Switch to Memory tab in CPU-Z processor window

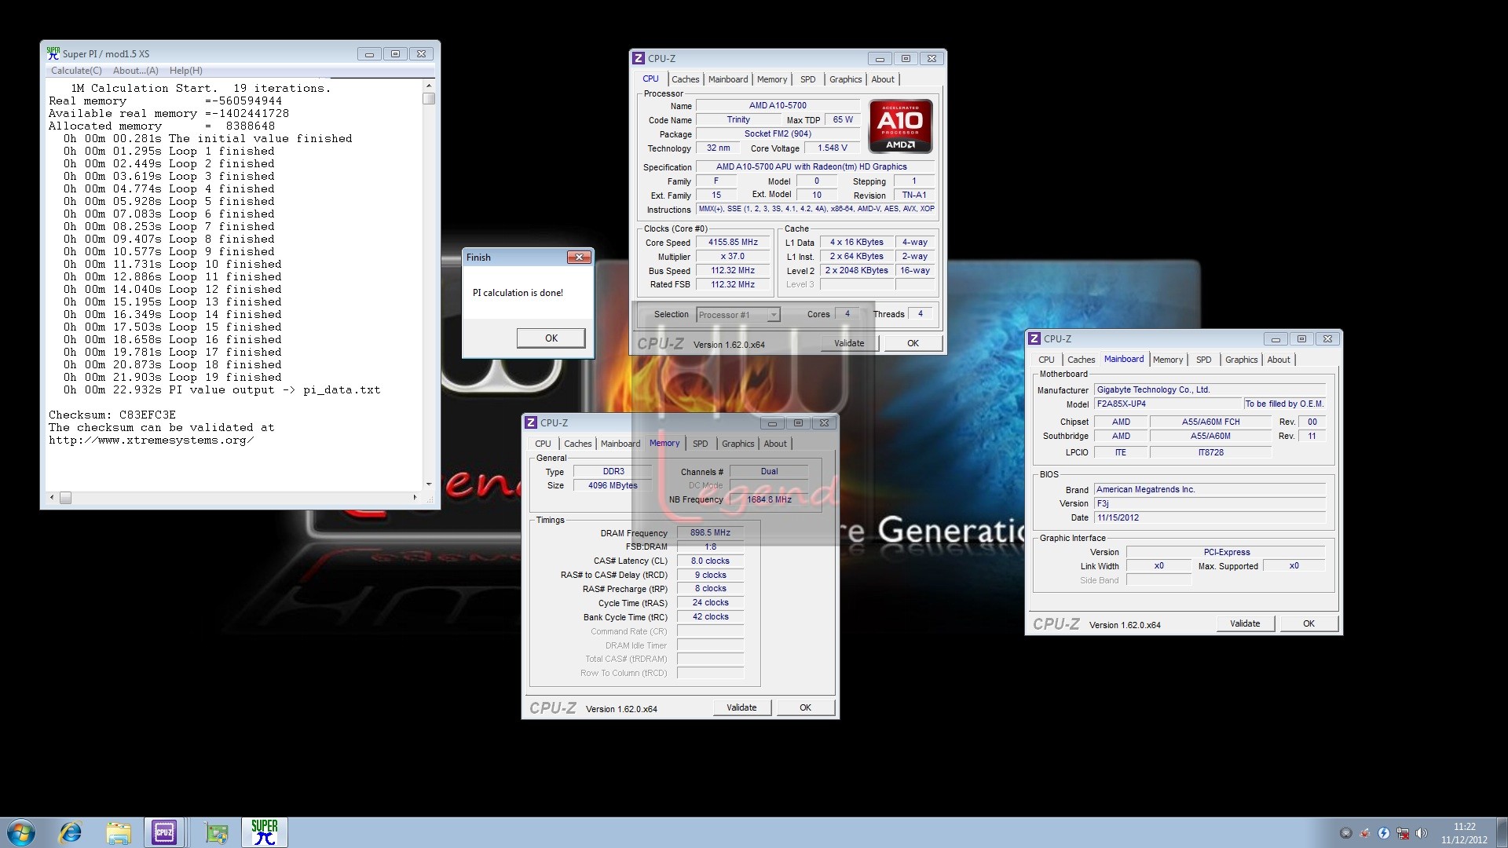point(772,79)
